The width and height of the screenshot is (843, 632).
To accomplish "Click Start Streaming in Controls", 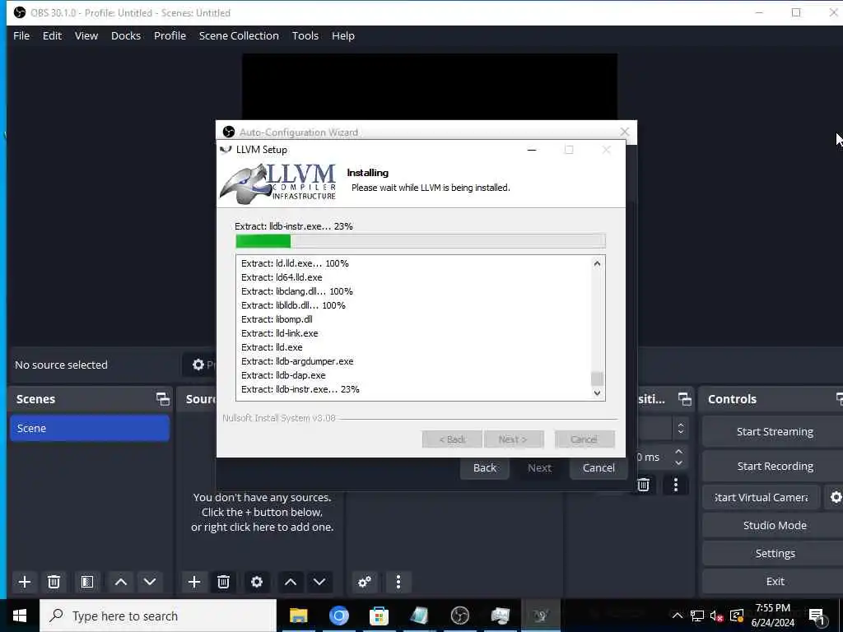I will tap(772, 431).
